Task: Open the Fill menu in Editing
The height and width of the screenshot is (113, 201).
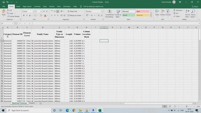Action: click(x=176, y=13)
